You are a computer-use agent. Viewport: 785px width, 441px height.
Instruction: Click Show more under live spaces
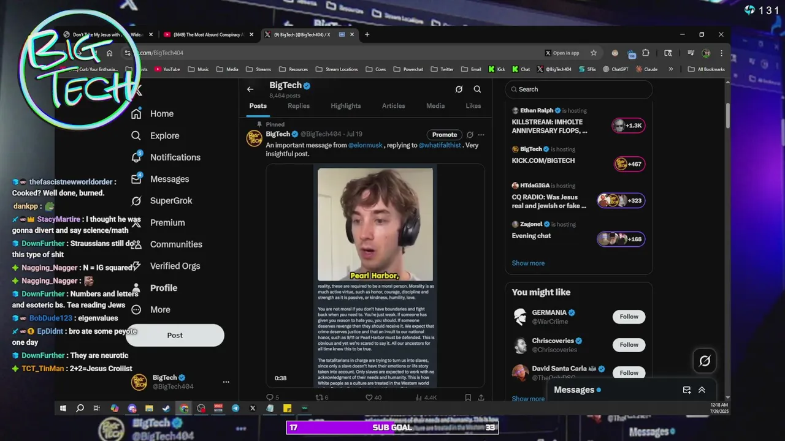(528, 263)
